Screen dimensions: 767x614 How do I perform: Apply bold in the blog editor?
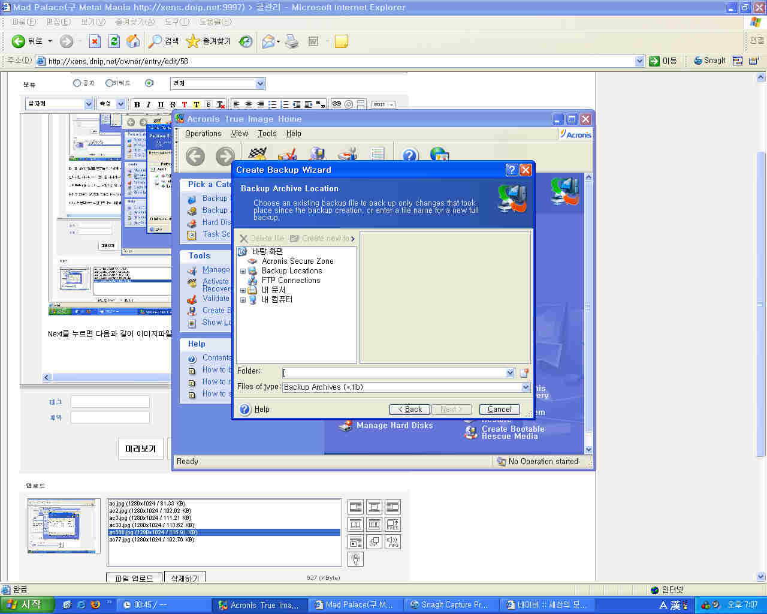pyautogui.click(x=137, y=104)
